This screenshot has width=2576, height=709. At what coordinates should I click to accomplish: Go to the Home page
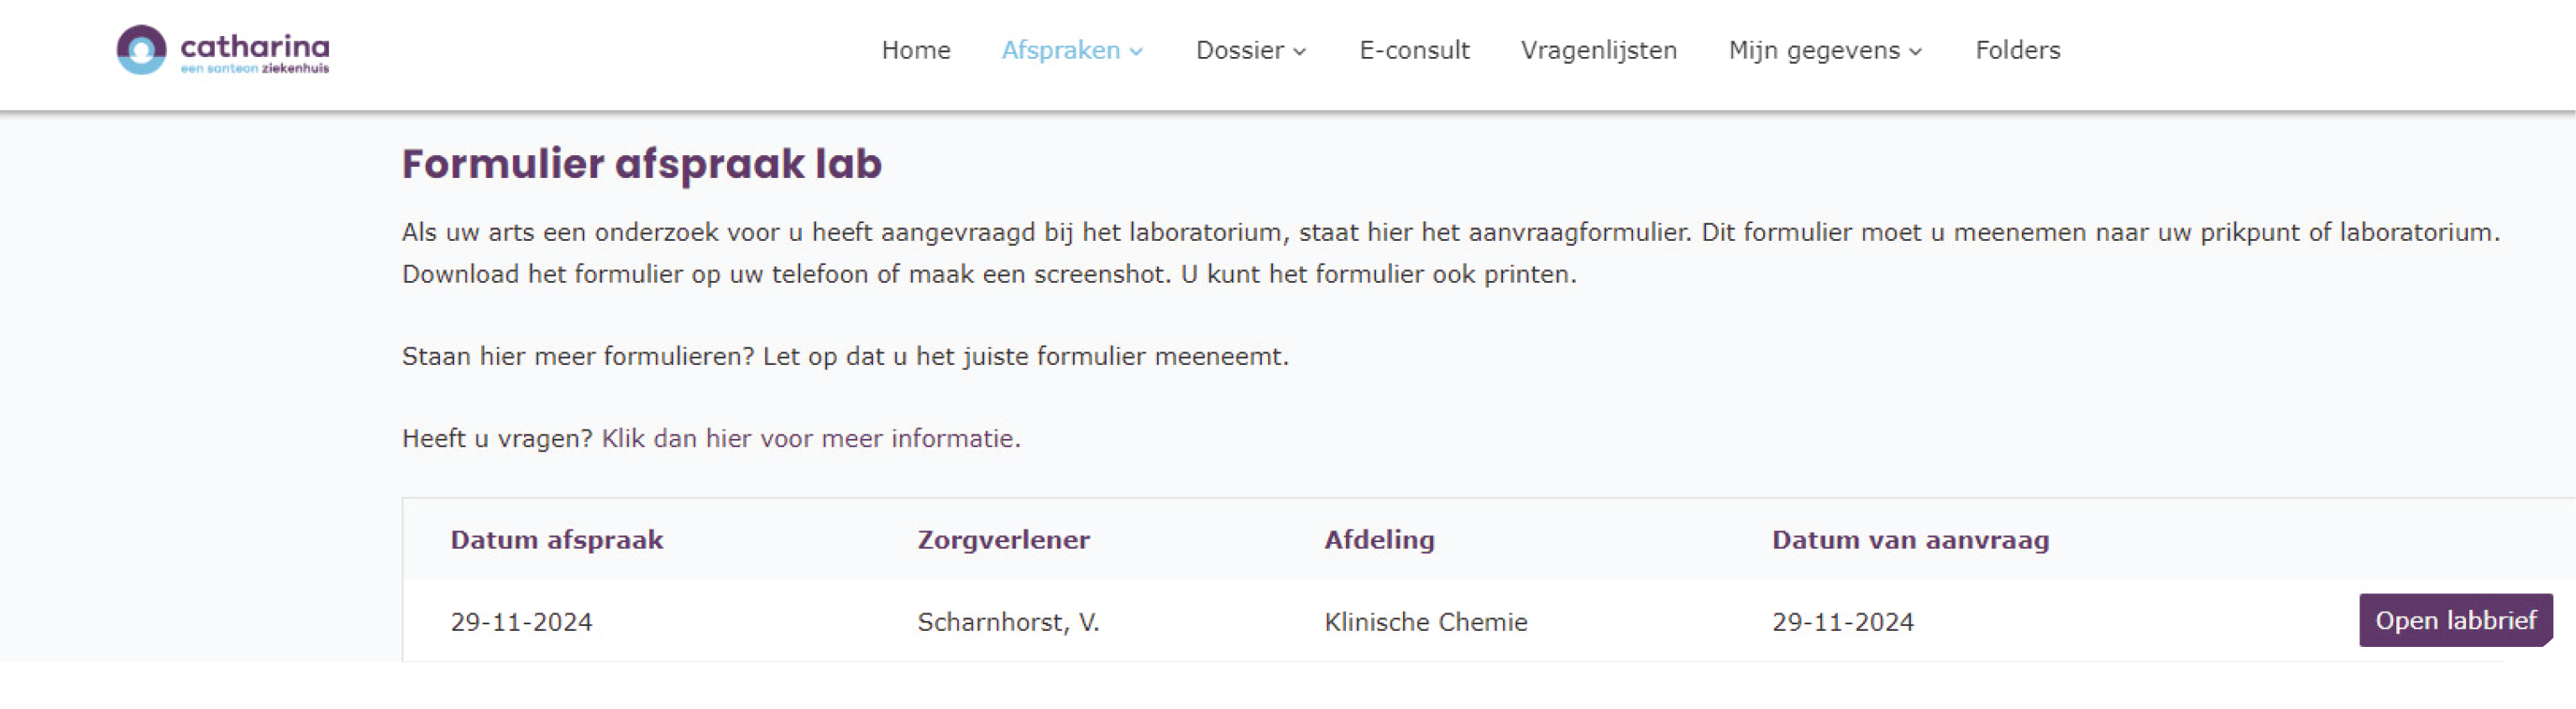915,50
